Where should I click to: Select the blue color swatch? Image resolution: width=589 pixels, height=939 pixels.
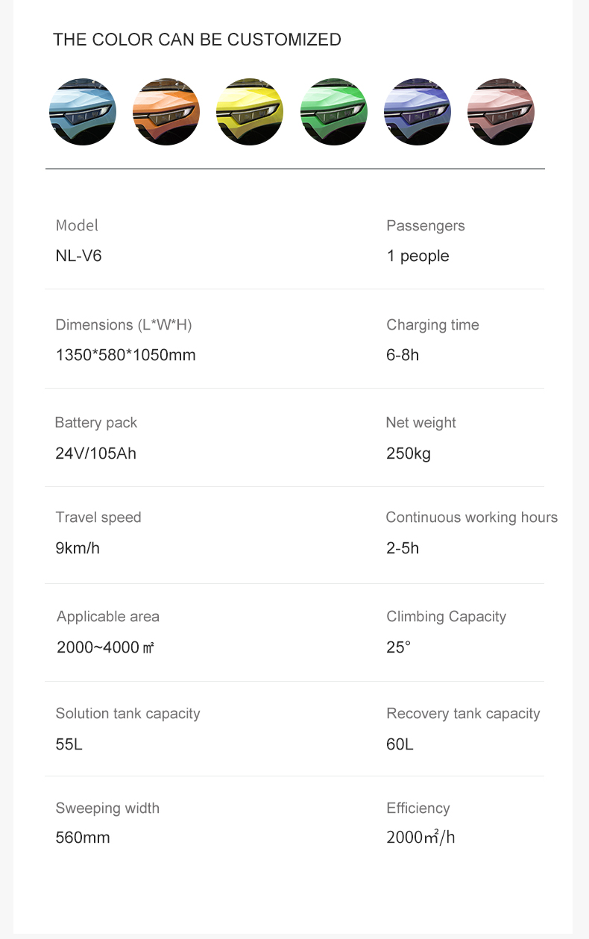click(x=83, y=112)
